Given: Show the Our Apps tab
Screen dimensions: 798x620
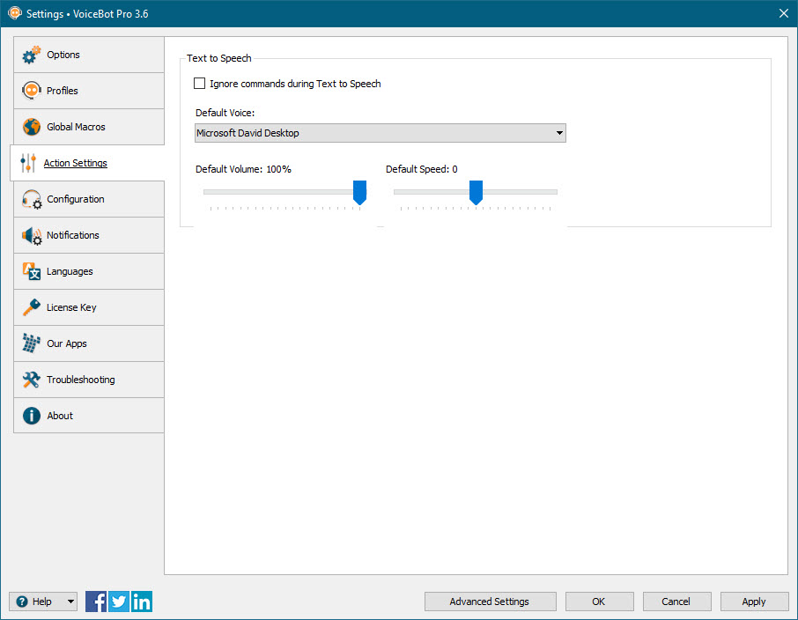Looking at the screenshot, I should [89, 343].
